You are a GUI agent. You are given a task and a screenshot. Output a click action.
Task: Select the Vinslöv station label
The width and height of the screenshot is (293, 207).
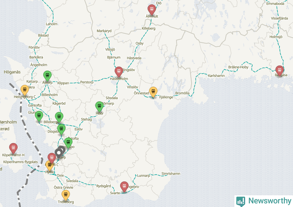coord(132,87)
